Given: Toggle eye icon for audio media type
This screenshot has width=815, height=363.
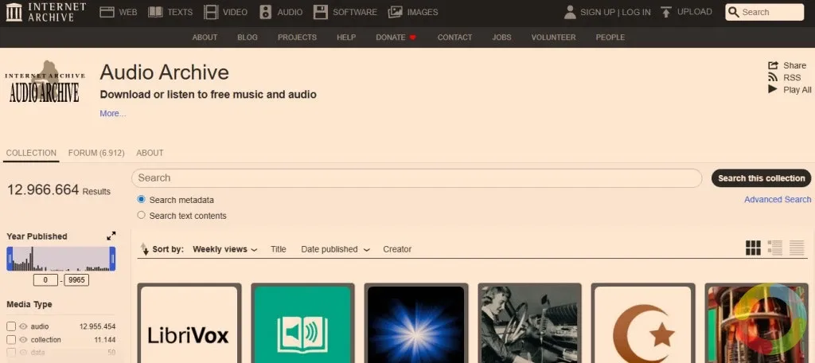Looking at the screenshot, I should coord(23,326).
